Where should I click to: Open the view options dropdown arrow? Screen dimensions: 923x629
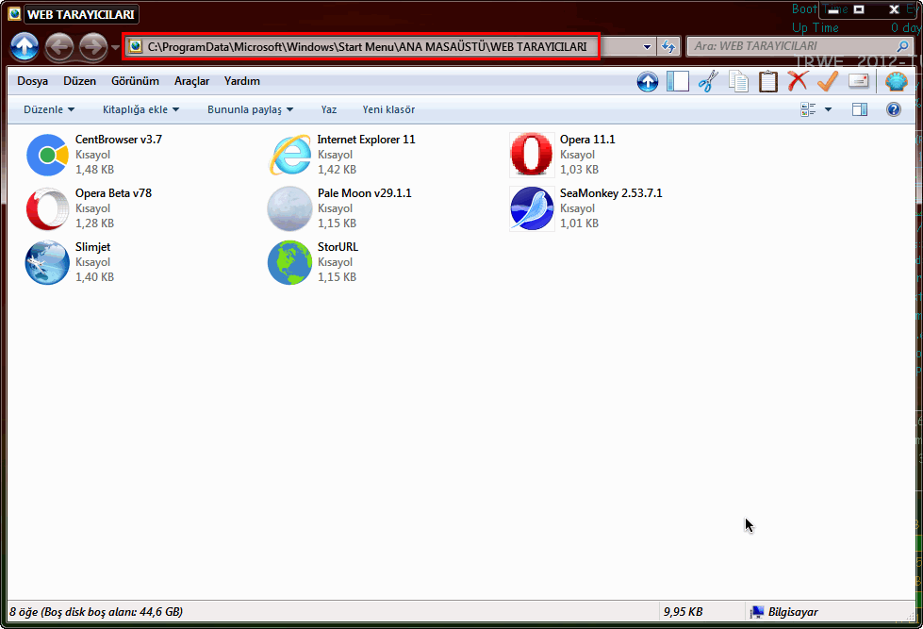pos(828,109)
